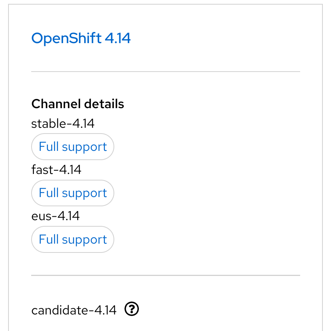Click the word "Channel" in the section heading
The width and height of the screenshot is (334, 331).
pos(54,104)
